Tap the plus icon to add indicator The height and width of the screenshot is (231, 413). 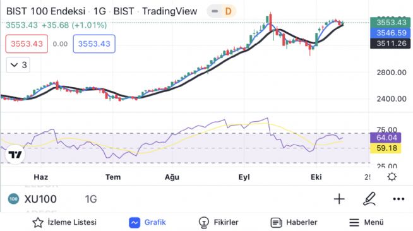(339, 199)
